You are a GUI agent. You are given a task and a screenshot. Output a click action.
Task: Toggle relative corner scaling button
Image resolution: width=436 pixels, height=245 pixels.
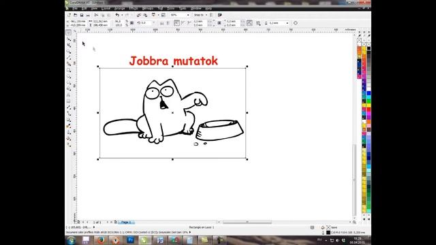point(250,23)
